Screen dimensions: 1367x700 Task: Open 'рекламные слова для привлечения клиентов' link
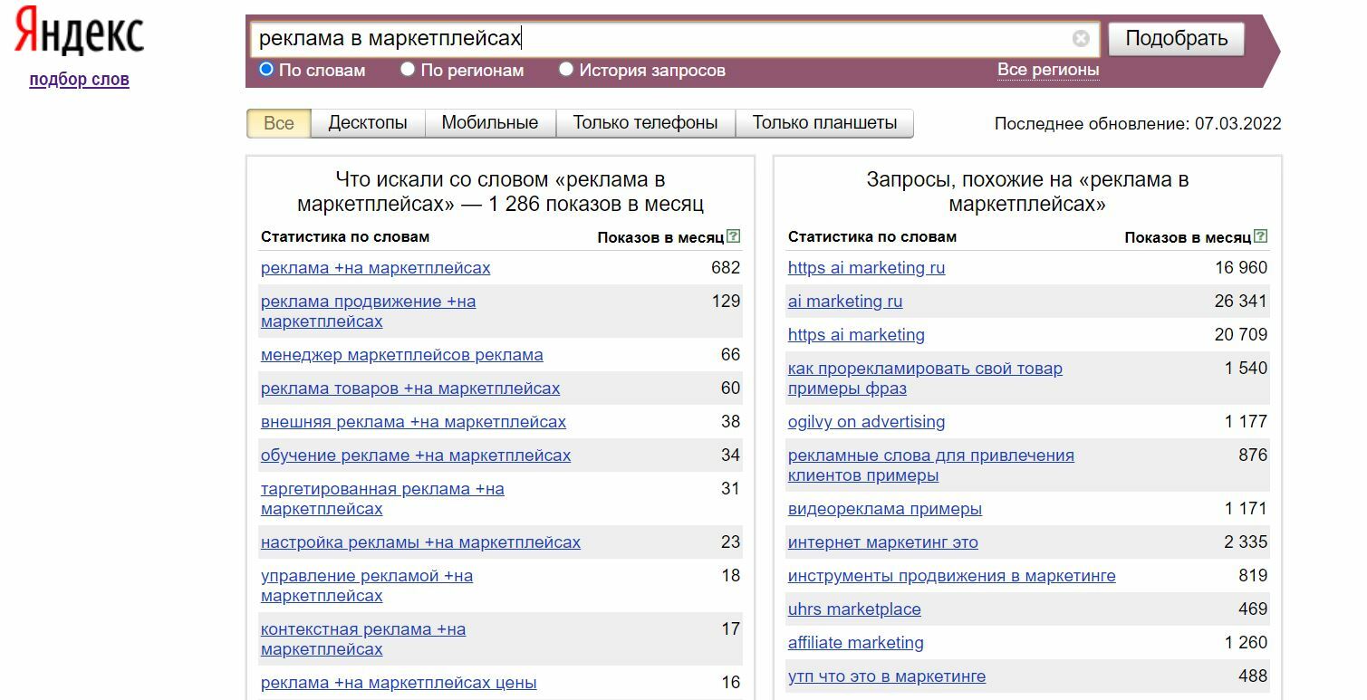point(931,465)
